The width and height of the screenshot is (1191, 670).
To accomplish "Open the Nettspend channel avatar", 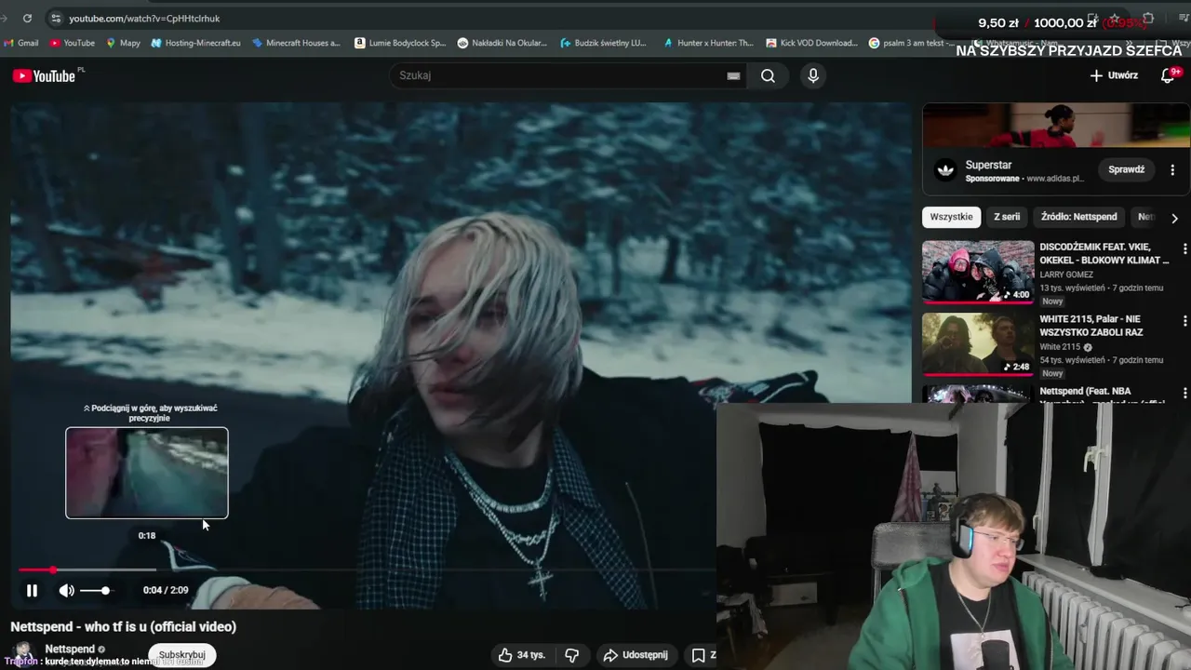I will tap(25, 653).
